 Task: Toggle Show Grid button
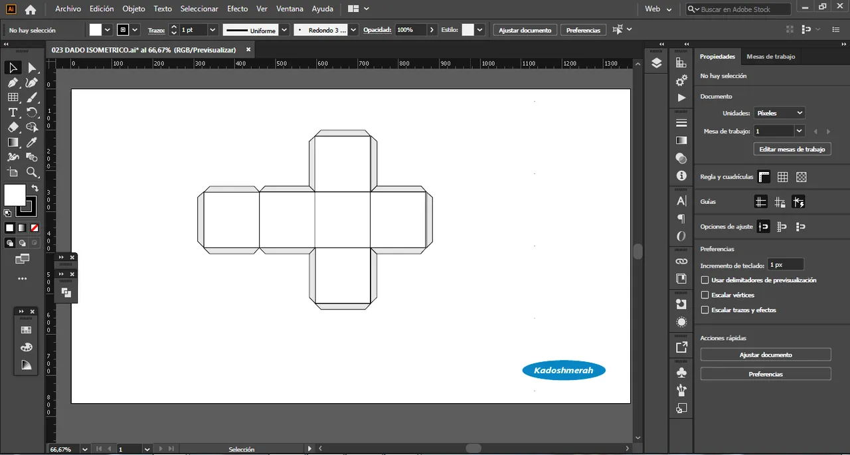[x=783, y=177]
